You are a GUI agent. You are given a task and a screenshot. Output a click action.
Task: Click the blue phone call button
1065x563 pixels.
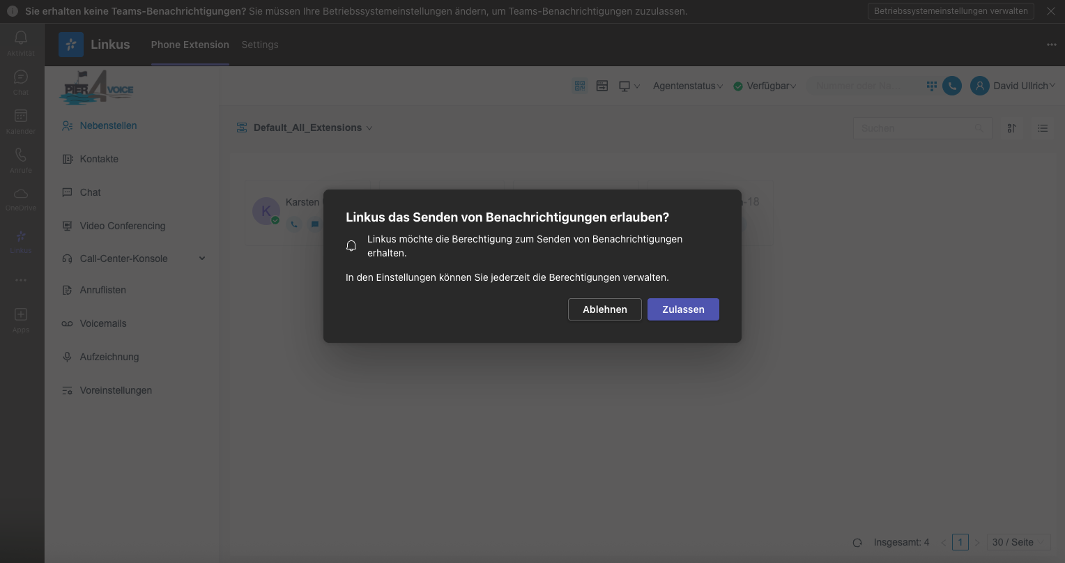[x=951, y=86]
